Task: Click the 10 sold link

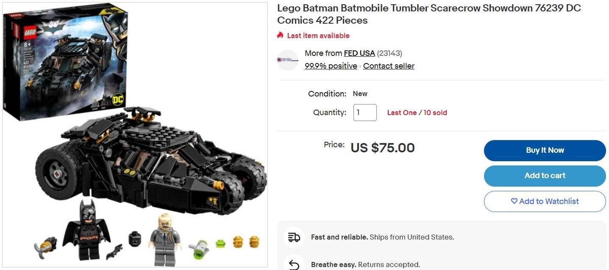Action: tap(435, 113)
